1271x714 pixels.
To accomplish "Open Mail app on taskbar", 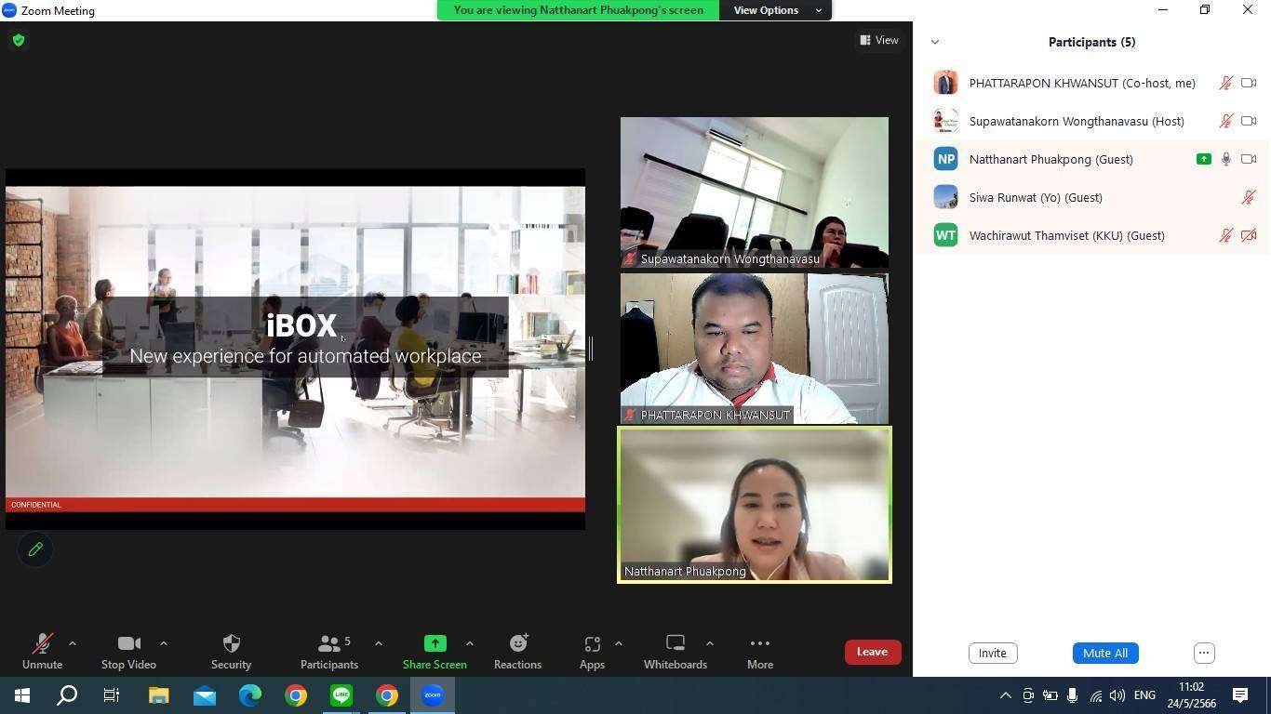I will coord(205,694).
